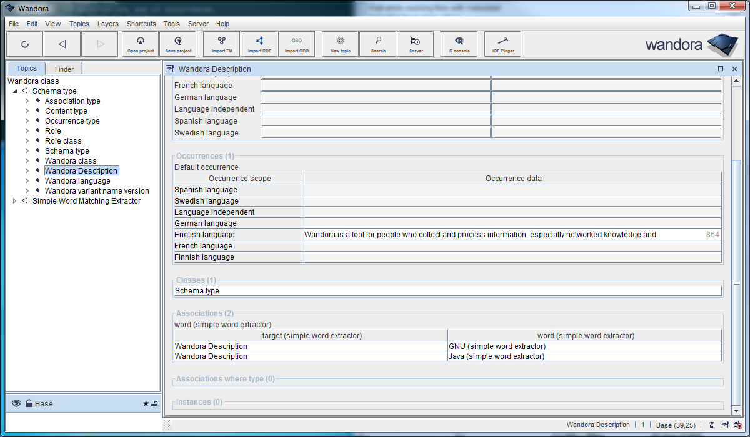Open the Layers menu
Screen dimensions: 750x437
107,24
